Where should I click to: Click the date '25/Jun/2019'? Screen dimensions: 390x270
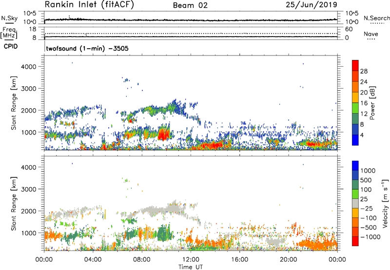point(312,5)
